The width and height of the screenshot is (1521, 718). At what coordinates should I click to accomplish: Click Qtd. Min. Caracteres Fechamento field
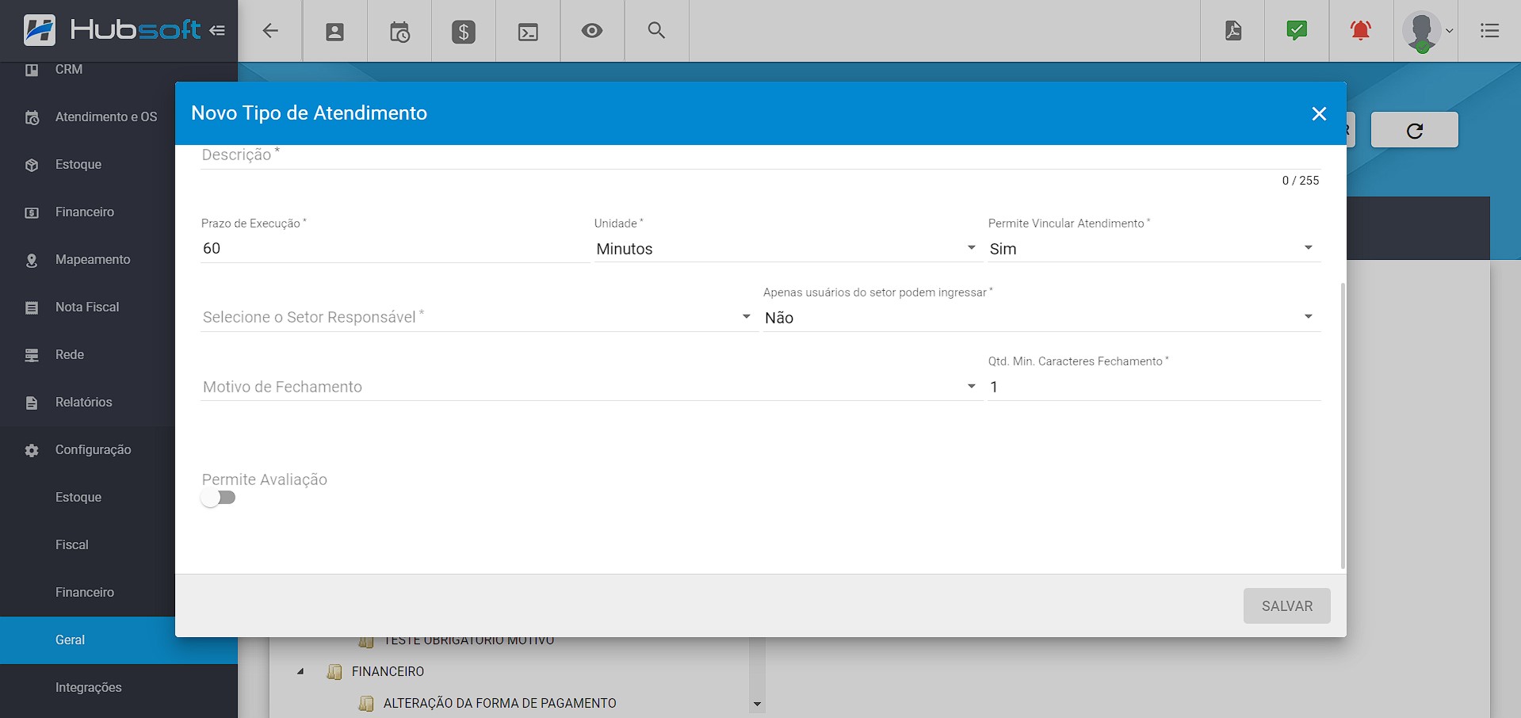point(1153,387)
